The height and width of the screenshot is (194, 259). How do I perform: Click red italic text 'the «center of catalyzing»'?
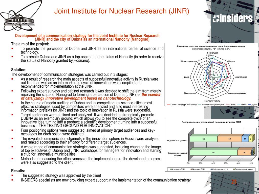[x=91, y=96]
